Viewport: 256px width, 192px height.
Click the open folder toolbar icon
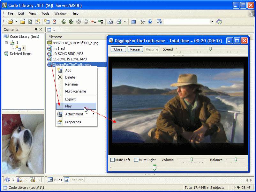pos(11,22)
